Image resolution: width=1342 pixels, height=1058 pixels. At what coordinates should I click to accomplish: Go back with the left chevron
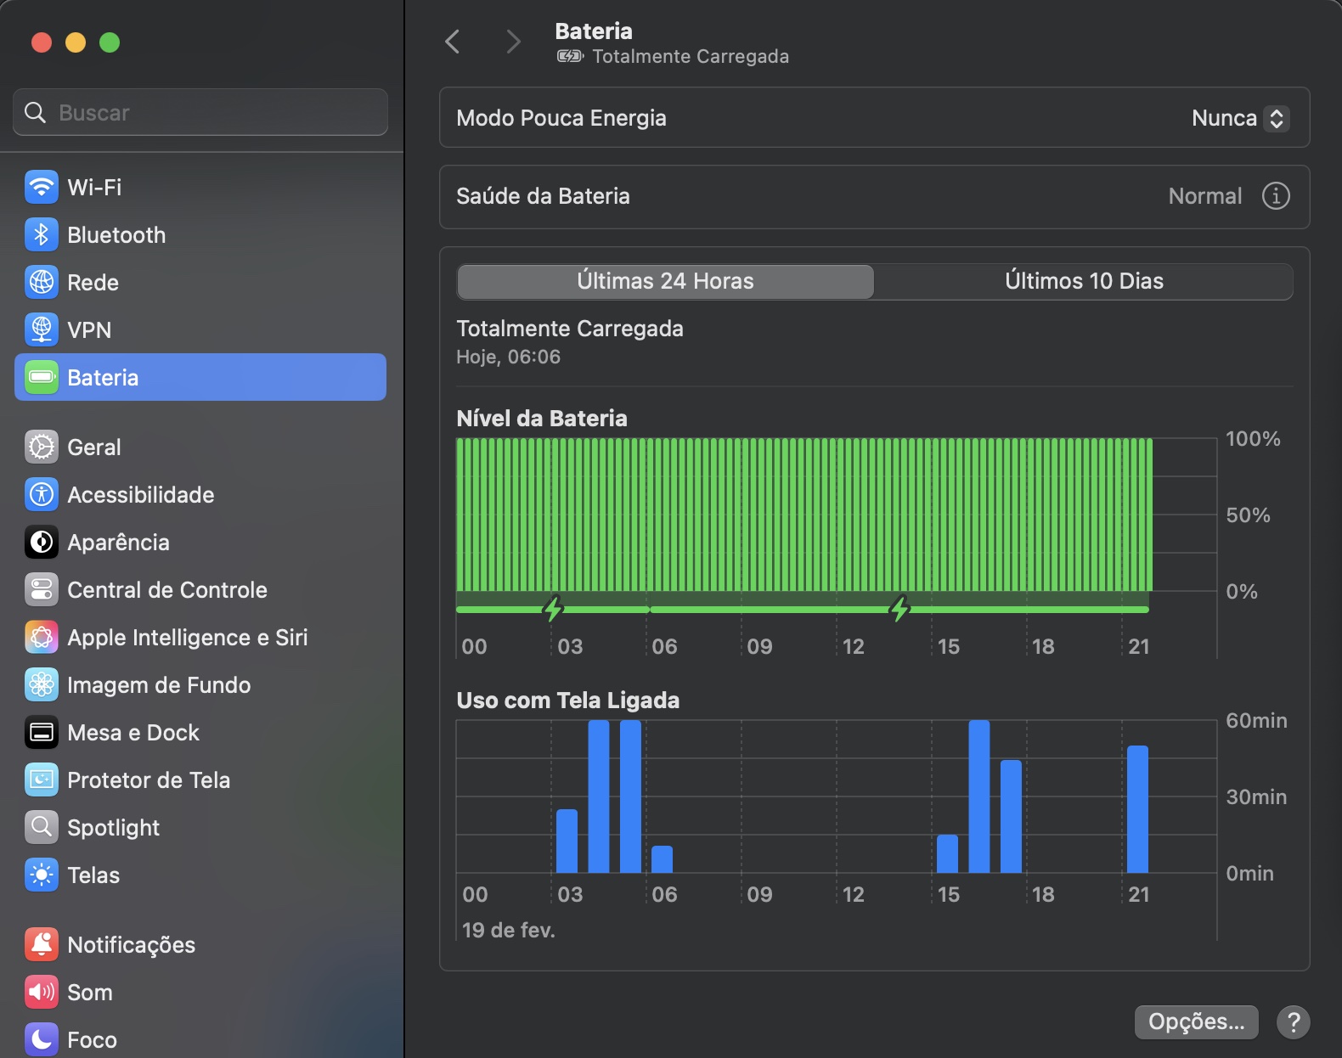453,42
